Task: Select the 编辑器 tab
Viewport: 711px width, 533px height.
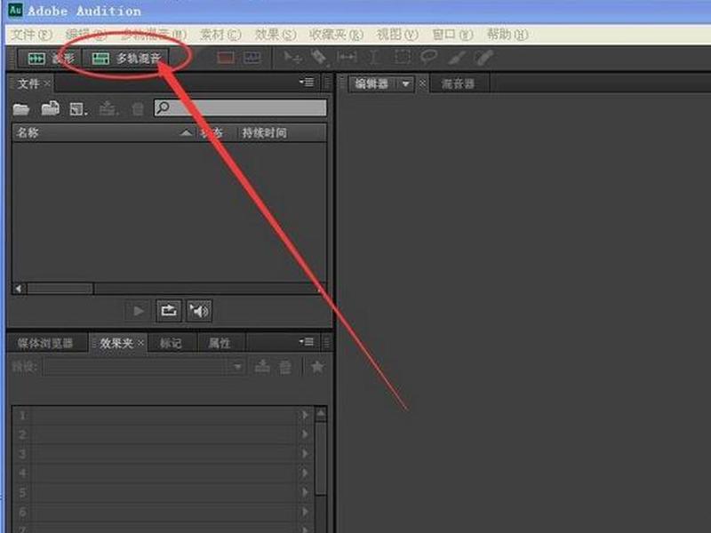Action: pyautogui.click(x=371, y=84)
